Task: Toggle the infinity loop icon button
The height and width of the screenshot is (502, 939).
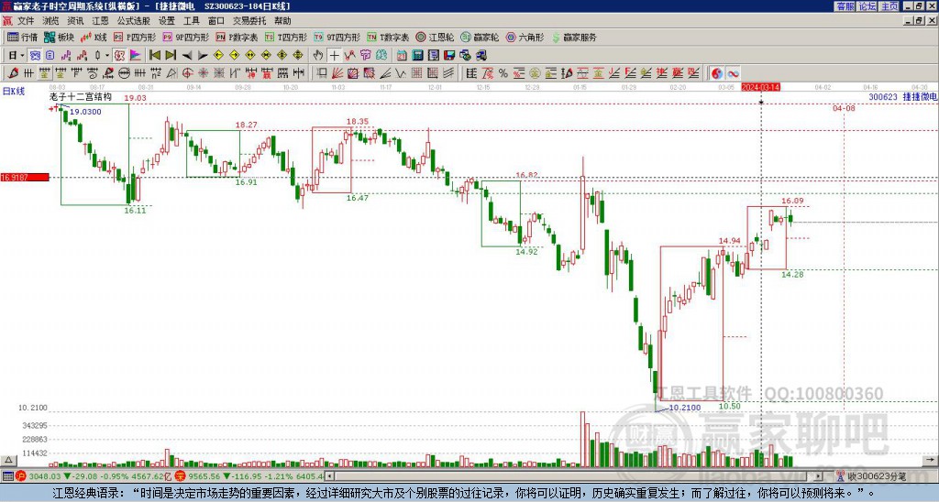Action: (x=733, y=73)
